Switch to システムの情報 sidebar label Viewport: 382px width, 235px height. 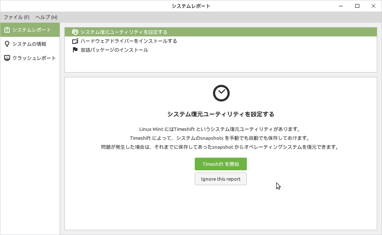(x=29, y=44)
